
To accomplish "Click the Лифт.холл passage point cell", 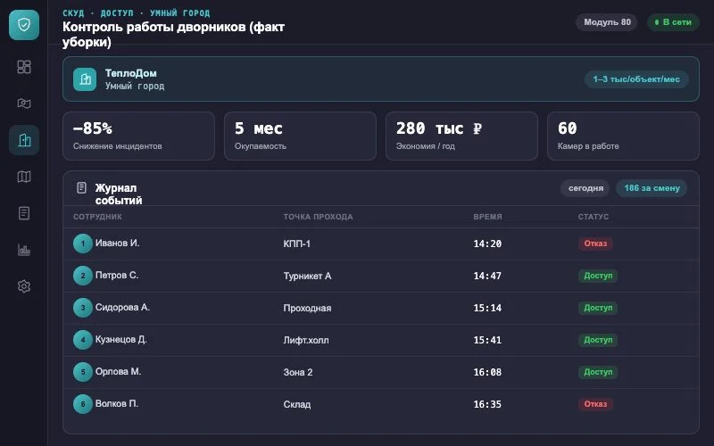I will [x=306, y=340].
